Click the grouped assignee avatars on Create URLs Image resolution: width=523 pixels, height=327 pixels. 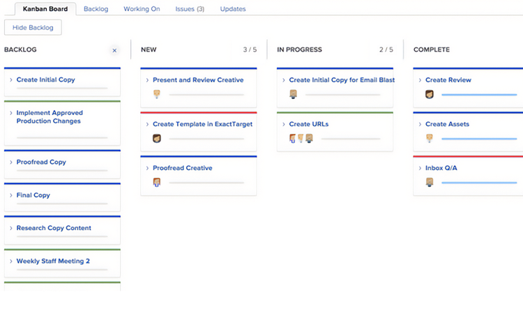[301, 138]
